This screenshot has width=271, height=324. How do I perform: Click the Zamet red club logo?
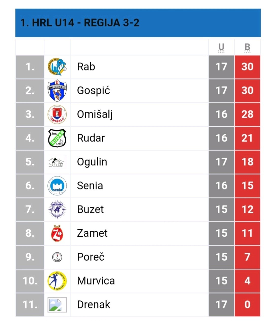tap(57, 233)
